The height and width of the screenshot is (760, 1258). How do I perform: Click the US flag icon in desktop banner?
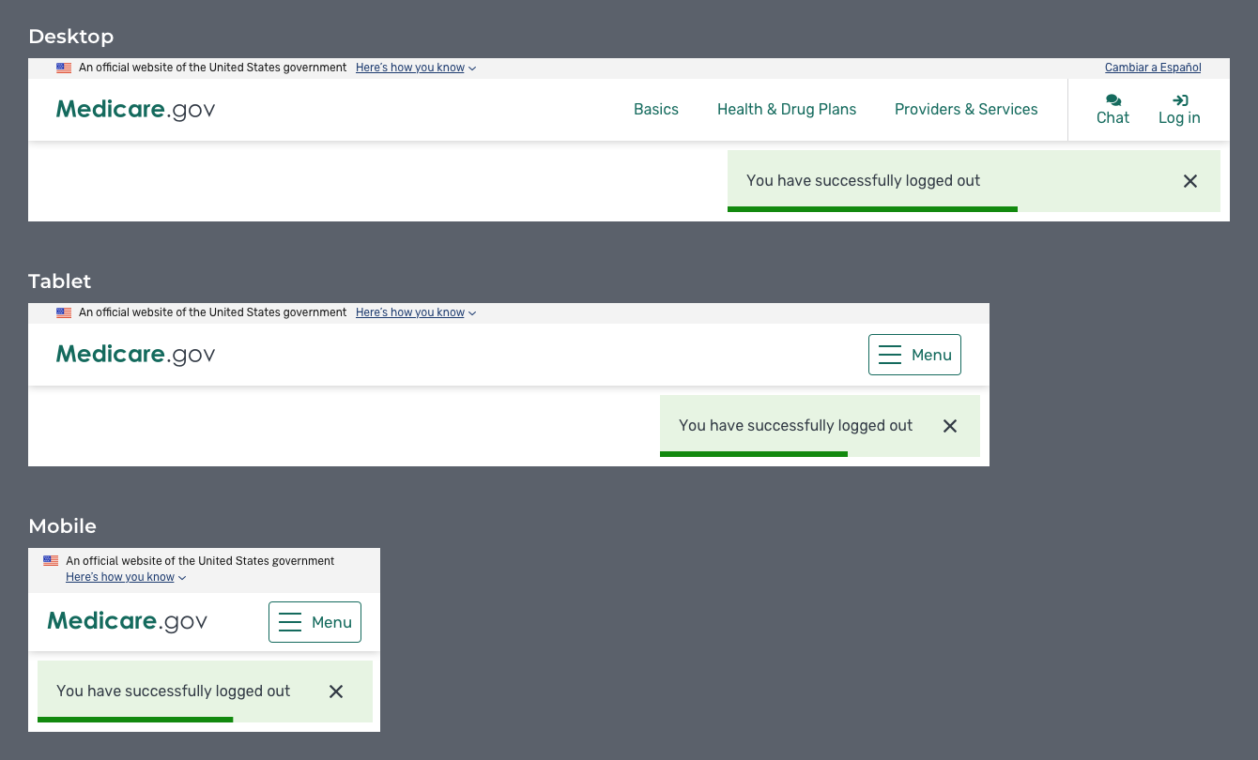point(64,68)
